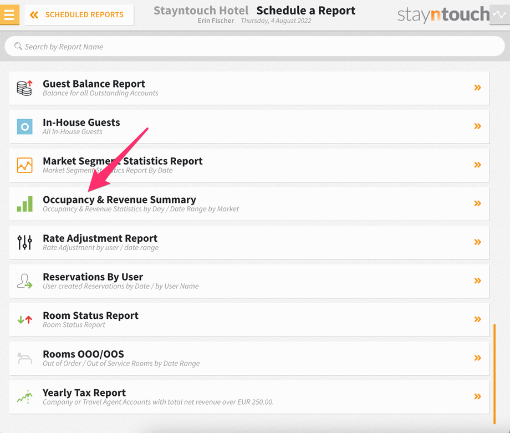Click the Stayntouch Hotel header name
The width and height of the screenshot is (510, 433).
point(201,11)
